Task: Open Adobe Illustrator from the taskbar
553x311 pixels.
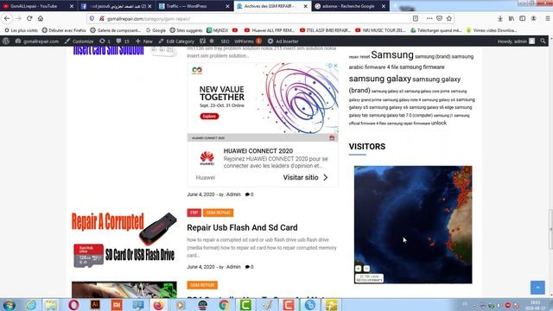Action: coord(95,305)
